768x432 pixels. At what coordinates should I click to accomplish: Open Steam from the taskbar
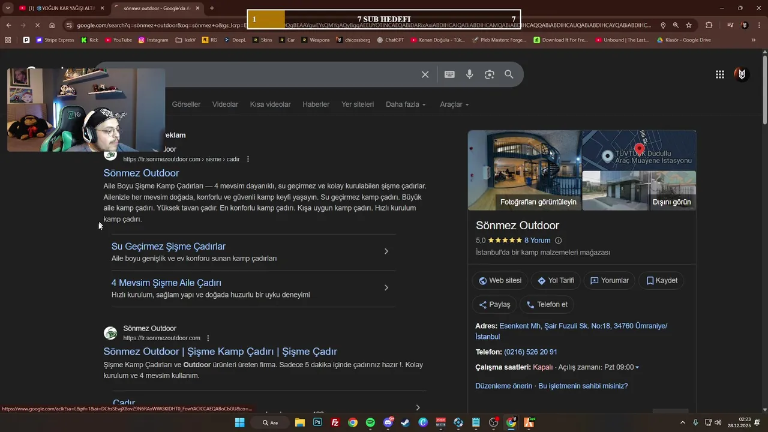pyautogui.click(x=406, y=422)
